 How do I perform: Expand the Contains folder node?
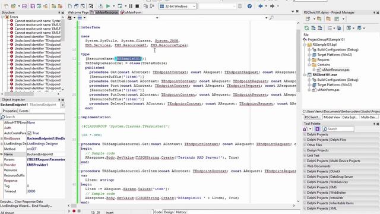[x=309, y=65]
